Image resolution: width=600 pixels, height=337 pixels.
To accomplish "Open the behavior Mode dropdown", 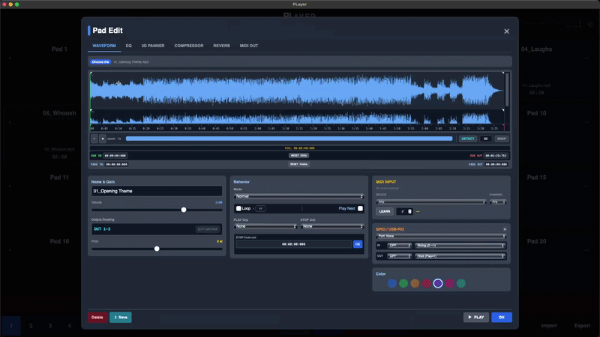I will [x=298, y=195].
